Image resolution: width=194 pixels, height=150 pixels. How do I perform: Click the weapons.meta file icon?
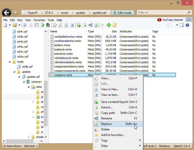point(52,75)
